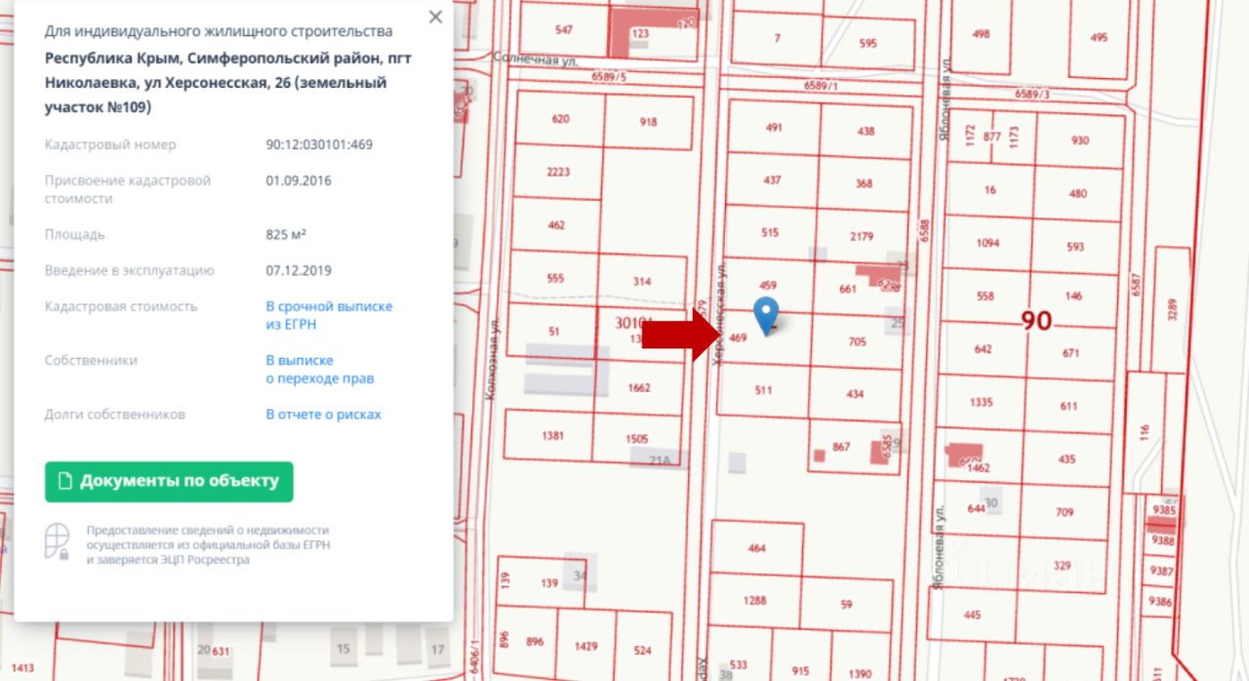The width and height of the screenshot is (1249, 681).
Task: Click map parcel 511
Action: coord(763,390)
